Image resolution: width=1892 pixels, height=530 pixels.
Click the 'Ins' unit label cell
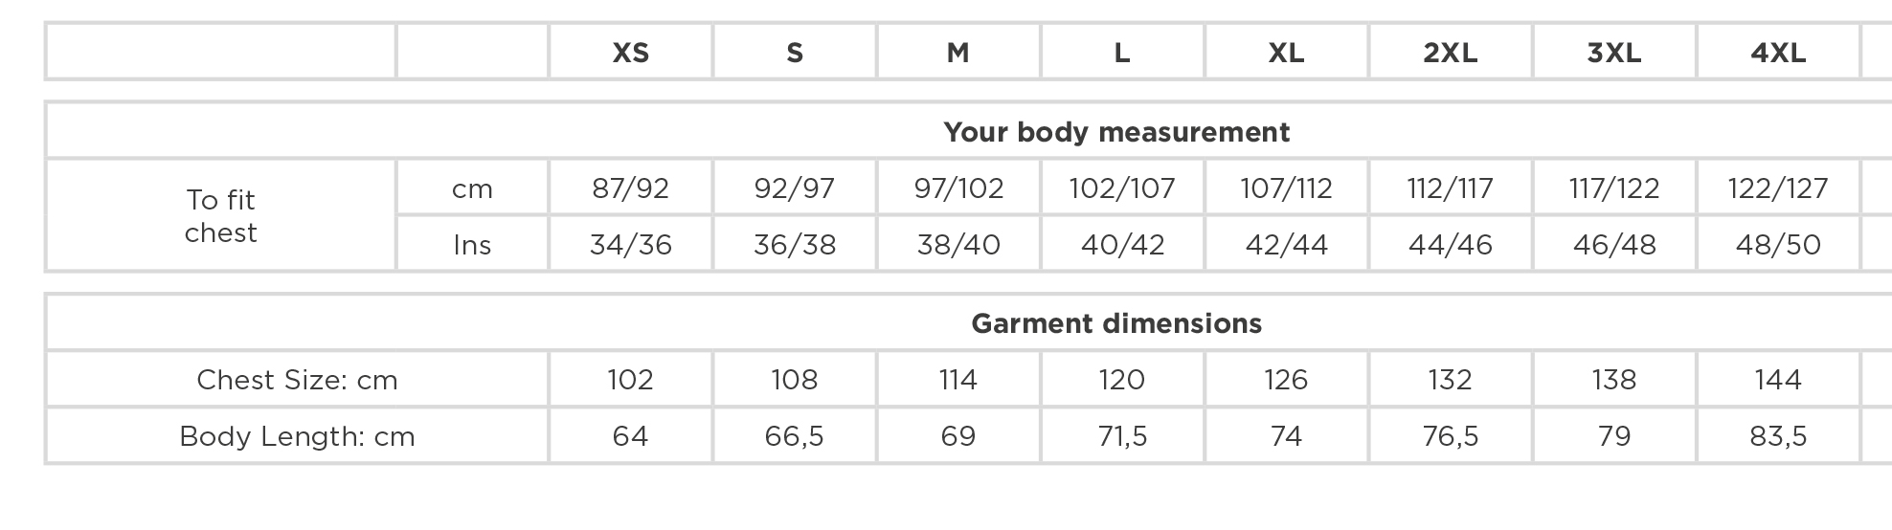click(472, 244)
